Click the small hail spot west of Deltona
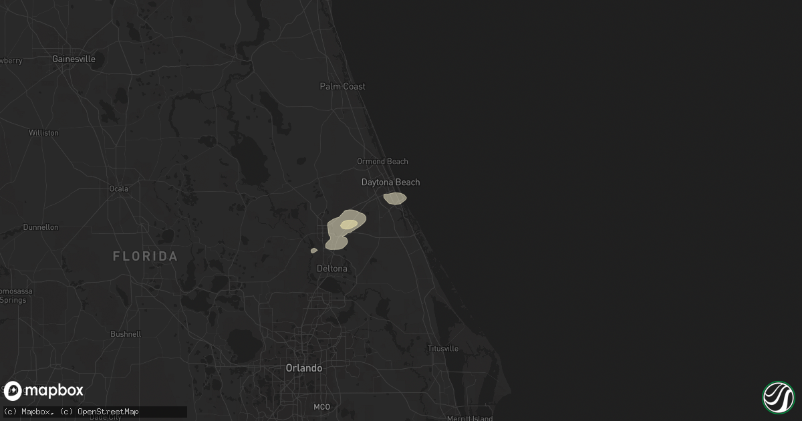 [314, 251]
